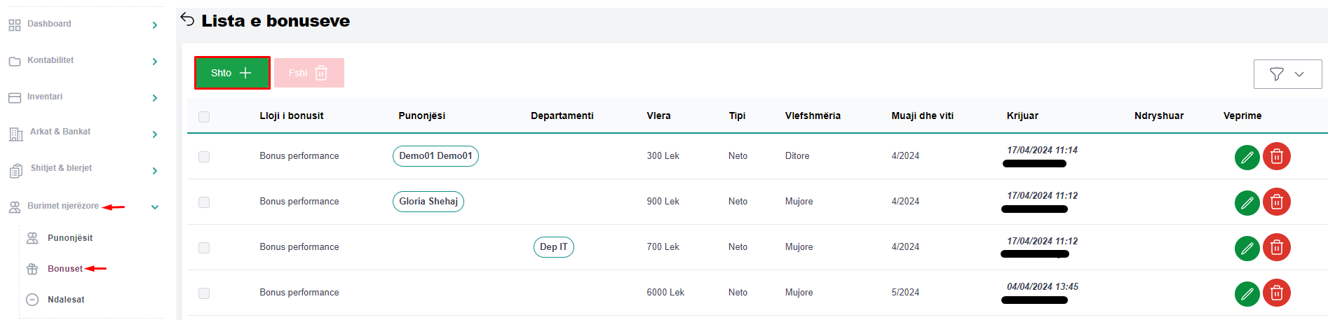The image size is (1328, 320).
Task: Click the green Shto button
Action: (x=232, y=73)
